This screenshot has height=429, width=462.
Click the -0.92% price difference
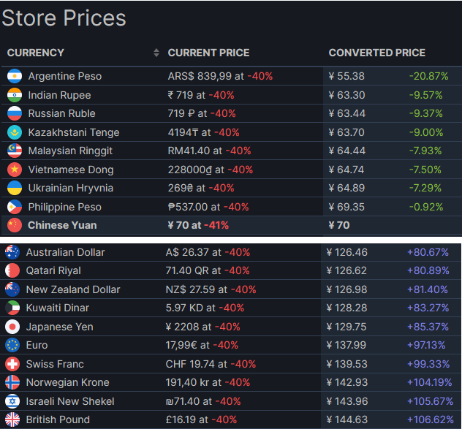point(426,207)
